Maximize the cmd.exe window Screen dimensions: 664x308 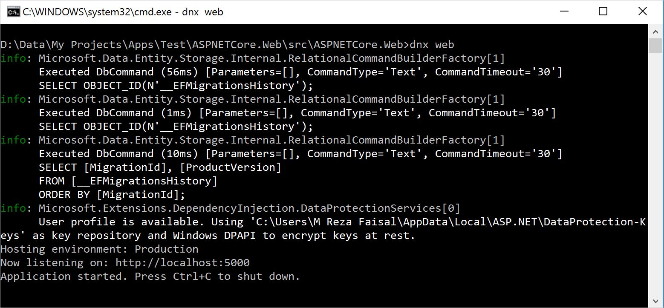tap(603, 12)
